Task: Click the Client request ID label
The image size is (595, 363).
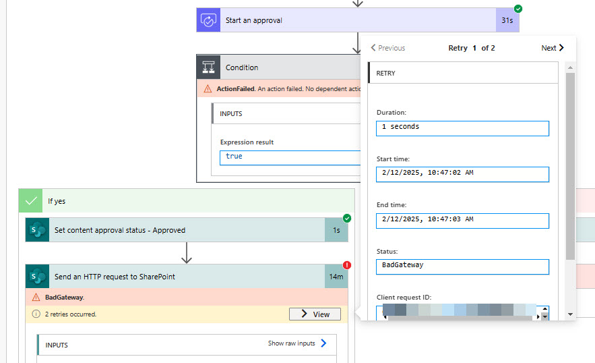Action: pos(404,298)
